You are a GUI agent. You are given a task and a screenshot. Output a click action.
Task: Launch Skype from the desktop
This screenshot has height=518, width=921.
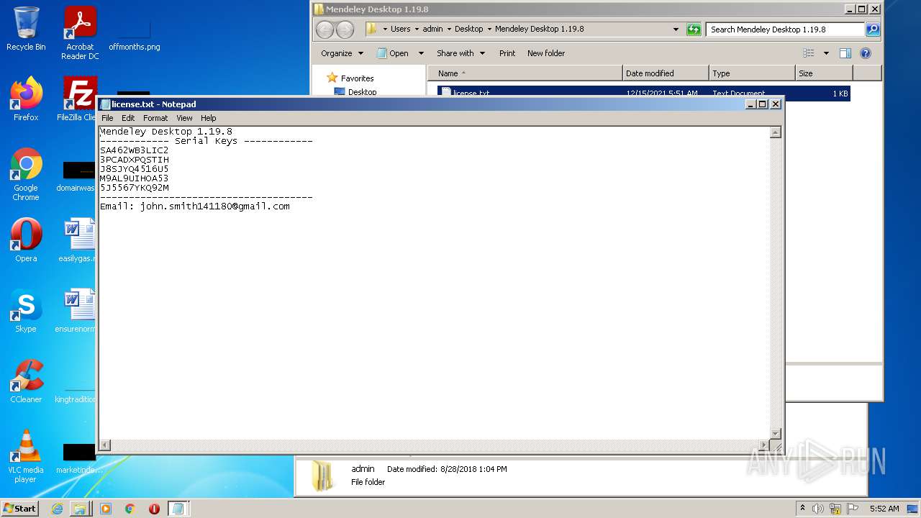click(26, 311)
